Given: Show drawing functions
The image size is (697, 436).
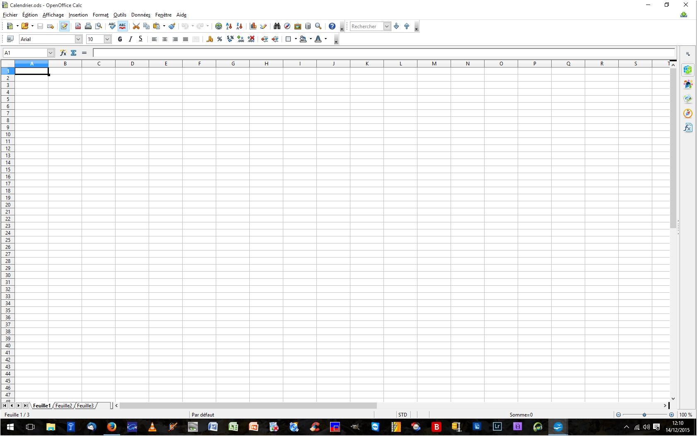Looking at the screenshot, I should pos(263,26).
